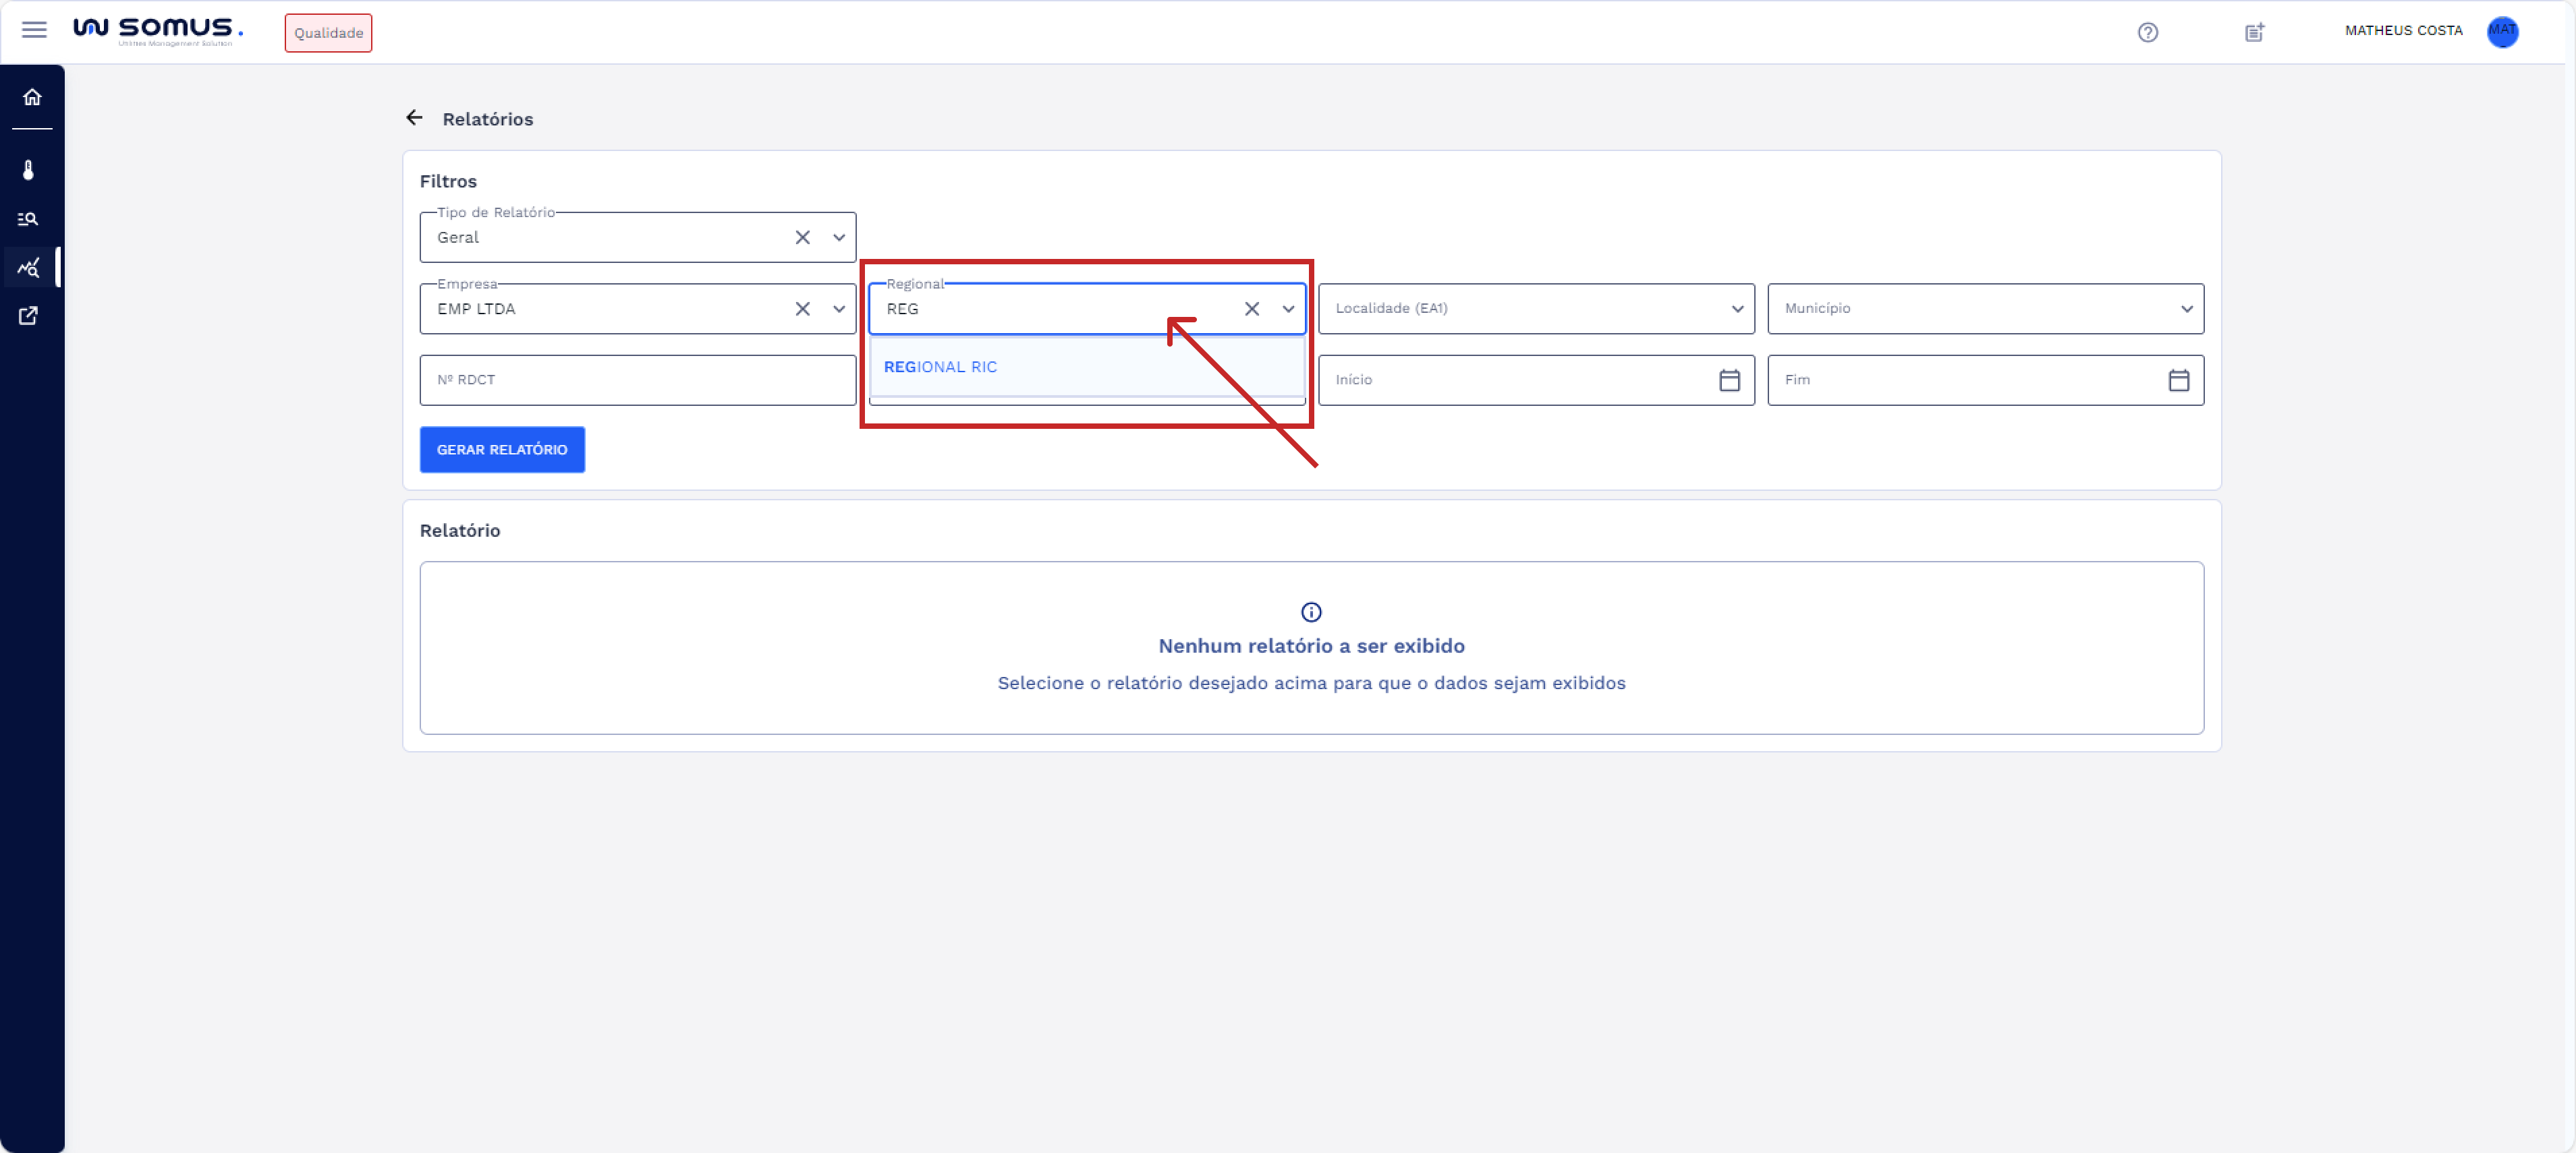Clear the Regional field text
Screen dimensions: 2576x1153
point(1251,309)
